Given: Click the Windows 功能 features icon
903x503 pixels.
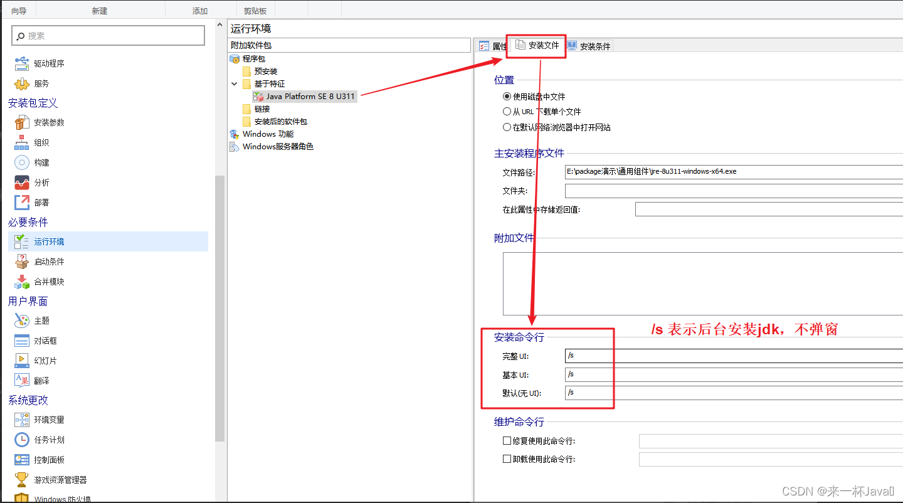Looking at the screenshot, I should pos(235,134).
